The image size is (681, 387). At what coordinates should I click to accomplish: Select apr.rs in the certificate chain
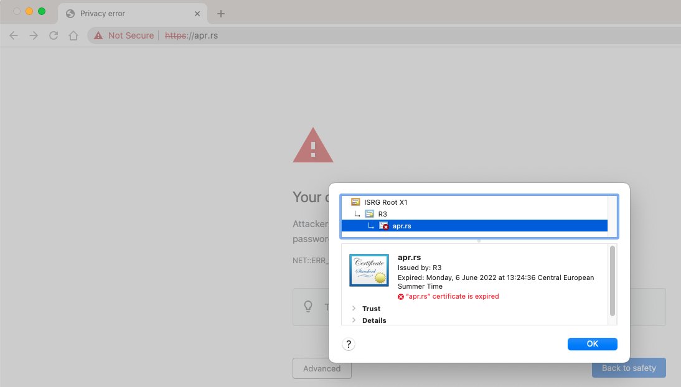474,226
